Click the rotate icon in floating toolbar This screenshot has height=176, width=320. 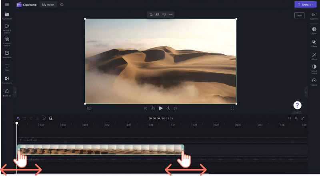(164, 14)
